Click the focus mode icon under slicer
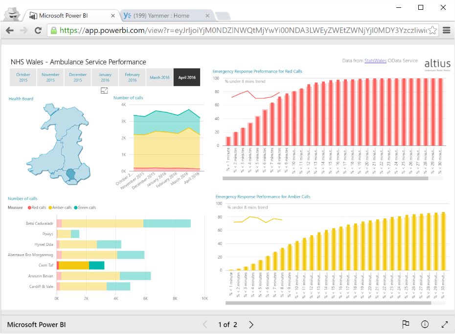 coord(104,91)
